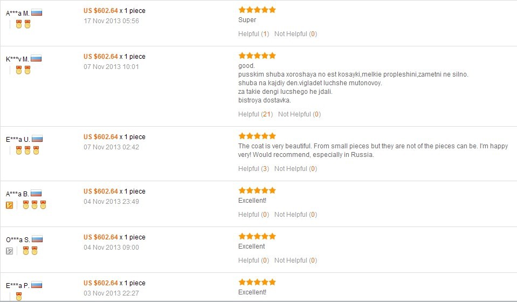Screen dimensions: 517x302
Task: Click the five-star rating on the "Super" review
Action: (x=257, y=10)
